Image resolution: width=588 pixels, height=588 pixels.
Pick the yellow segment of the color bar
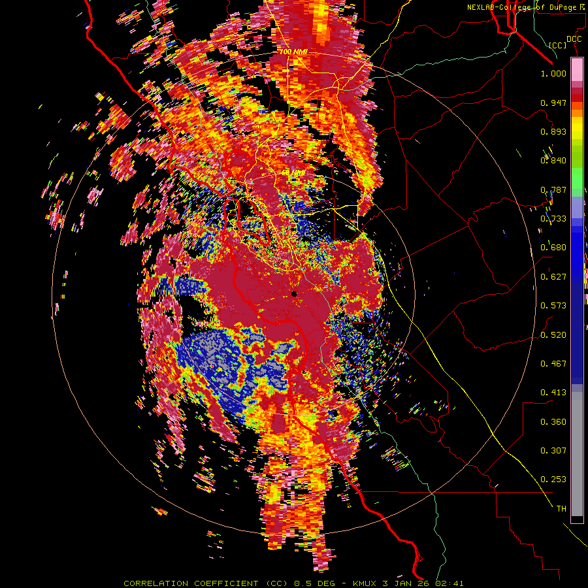point(577,128)
